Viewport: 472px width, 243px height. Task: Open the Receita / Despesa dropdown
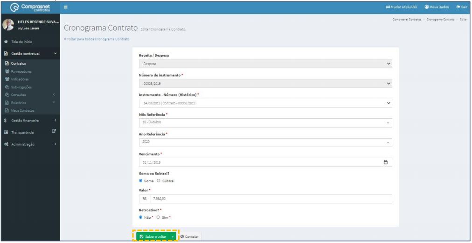[265, 64]
